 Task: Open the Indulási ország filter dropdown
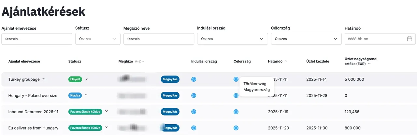click(x=232, y=39)
